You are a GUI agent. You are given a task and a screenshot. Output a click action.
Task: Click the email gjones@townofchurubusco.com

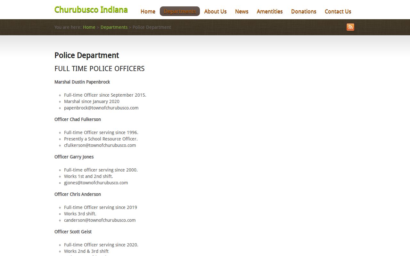96,183
